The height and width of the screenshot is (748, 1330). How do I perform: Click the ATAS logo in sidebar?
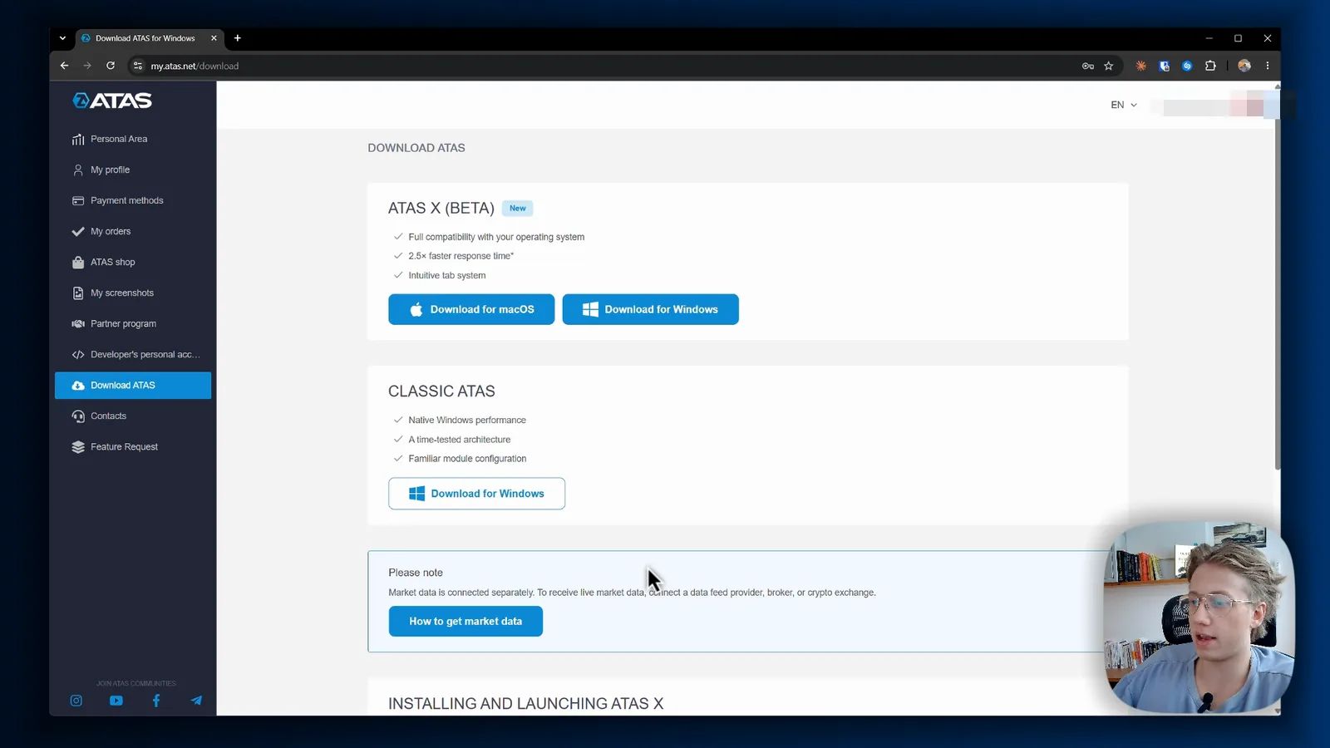(x=112, y=101)
